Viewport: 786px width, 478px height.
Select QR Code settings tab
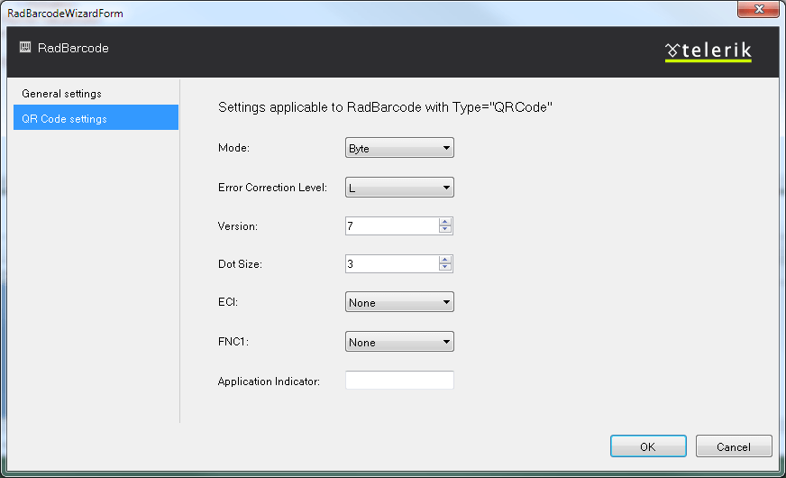point(64,119)
